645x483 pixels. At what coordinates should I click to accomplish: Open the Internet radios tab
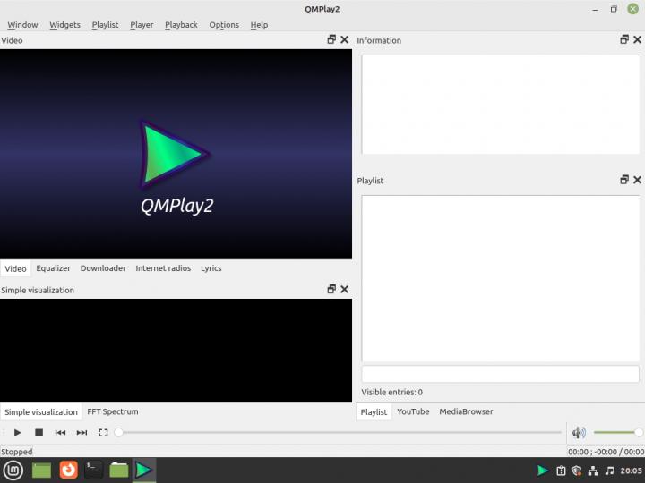tap(163, 268)
